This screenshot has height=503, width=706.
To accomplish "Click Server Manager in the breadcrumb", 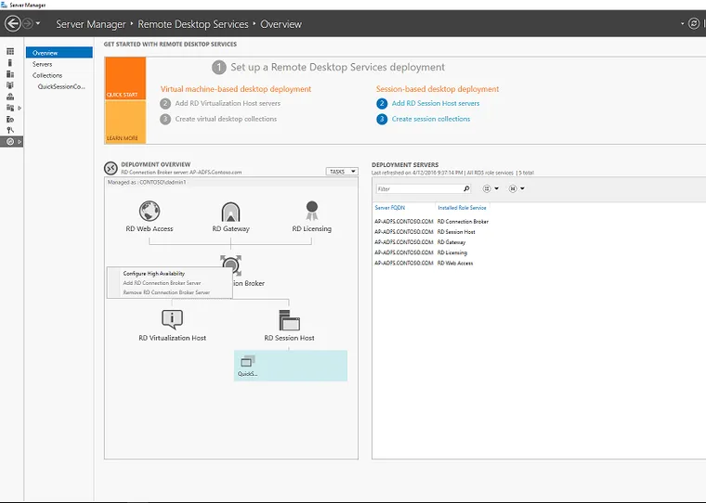I will tap(90, 24).
